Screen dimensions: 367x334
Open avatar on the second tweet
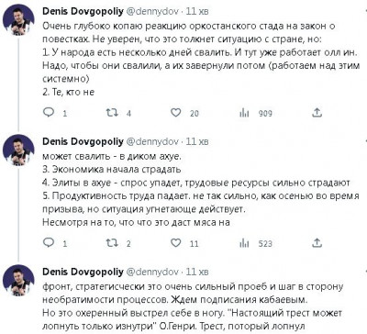(x=18, y=150)
